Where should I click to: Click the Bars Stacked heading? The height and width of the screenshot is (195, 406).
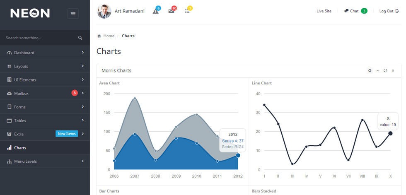coord(264,191)
